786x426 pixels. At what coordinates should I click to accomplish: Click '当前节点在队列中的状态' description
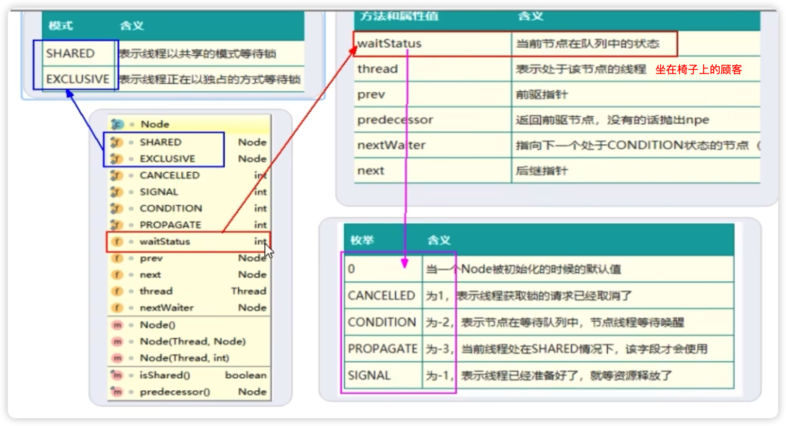588,44
